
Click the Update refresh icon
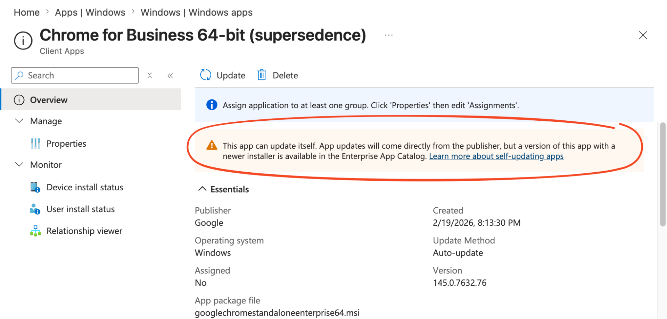pyautogui.click(x=206, y=75)
